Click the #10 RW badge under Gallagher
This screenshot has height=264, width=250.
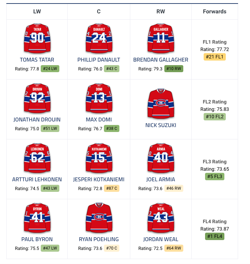coord(174,69)
